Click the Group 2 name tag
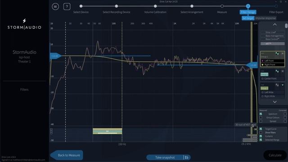This screenshot has height=162, width=288. (x=264, y=74)
